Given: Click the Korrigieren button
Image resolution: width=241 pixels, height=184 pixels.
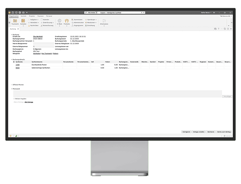Looking at the screenshot, I should click(x=186, y=132).
